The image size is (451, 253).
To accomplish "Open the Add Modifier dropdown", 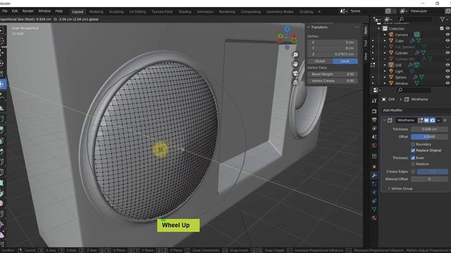I will 416,110.
